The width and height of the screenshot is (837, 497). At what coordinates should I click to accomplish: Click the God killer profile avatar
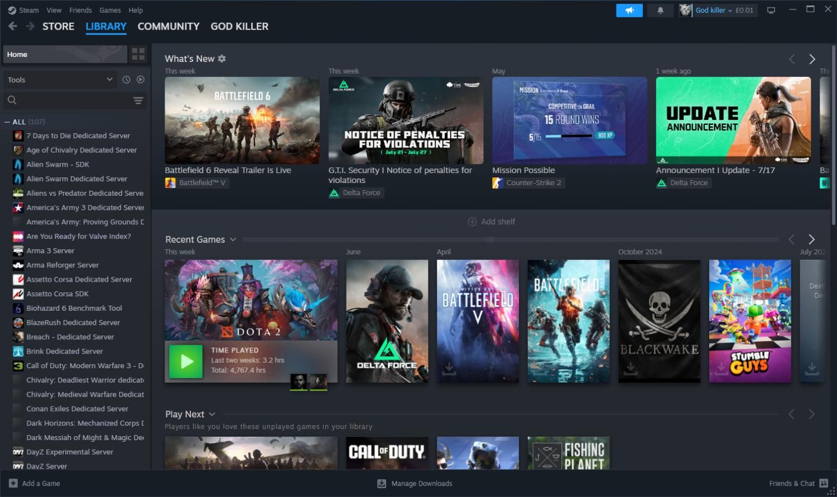coord(686,10)
